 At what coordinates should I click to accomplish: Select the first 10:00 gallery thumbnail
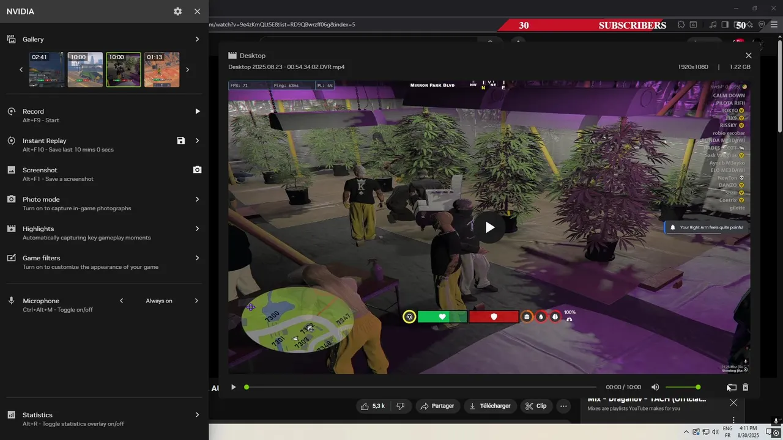pyautogui.click(x=85, y=70)
